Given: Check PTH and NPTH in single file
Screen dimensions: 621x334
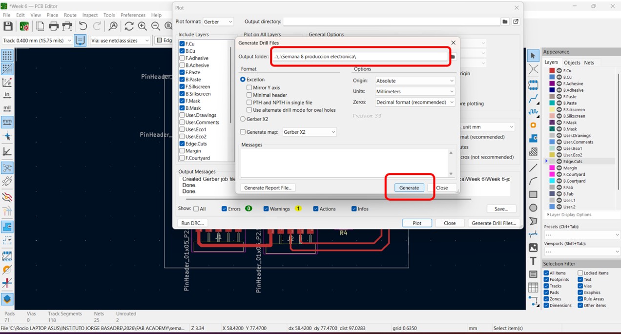Looking at the screenshot, I should point(249,103).
